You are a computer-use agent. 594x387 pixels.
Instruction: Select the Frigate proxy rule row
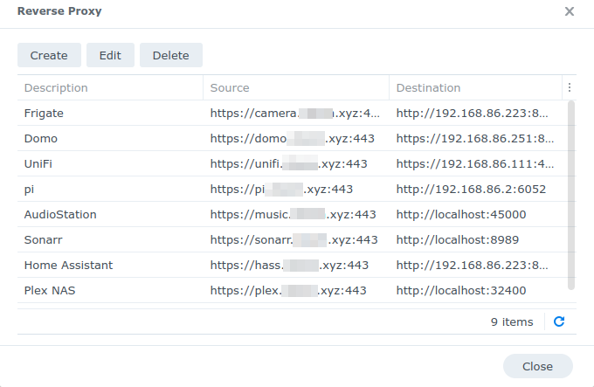(293, 113)
